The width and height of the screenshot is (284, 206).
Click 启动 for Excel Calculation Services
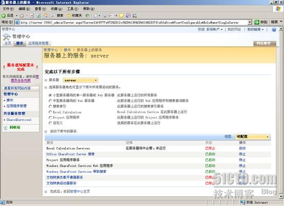tap(242, 148)
